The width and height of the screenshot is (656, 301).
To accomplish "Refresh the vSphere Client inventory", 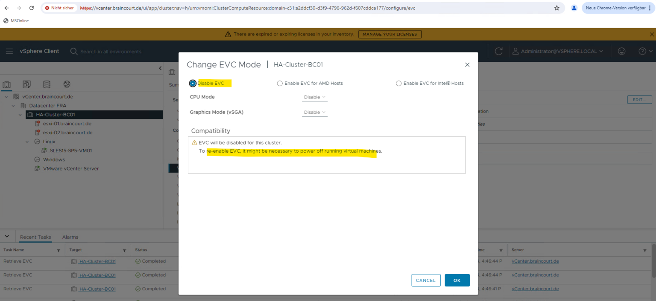I will pyautogui.click(x=498, y=51).
